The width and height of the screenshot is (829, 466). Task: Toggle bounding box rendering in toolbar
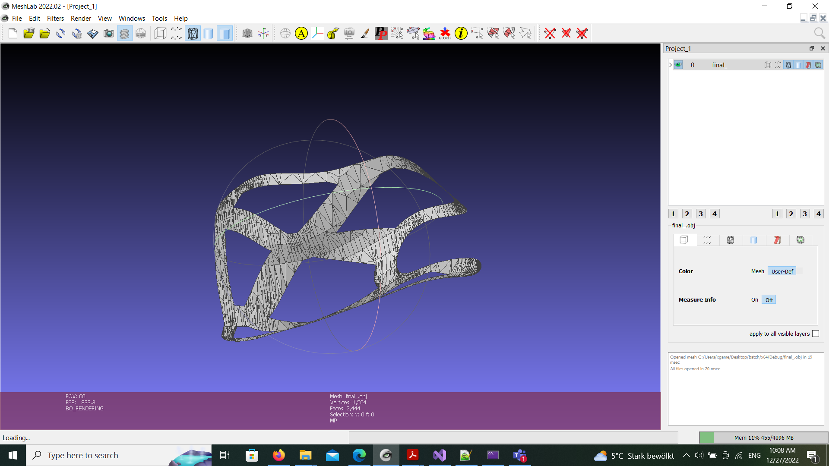pos(160,33)
